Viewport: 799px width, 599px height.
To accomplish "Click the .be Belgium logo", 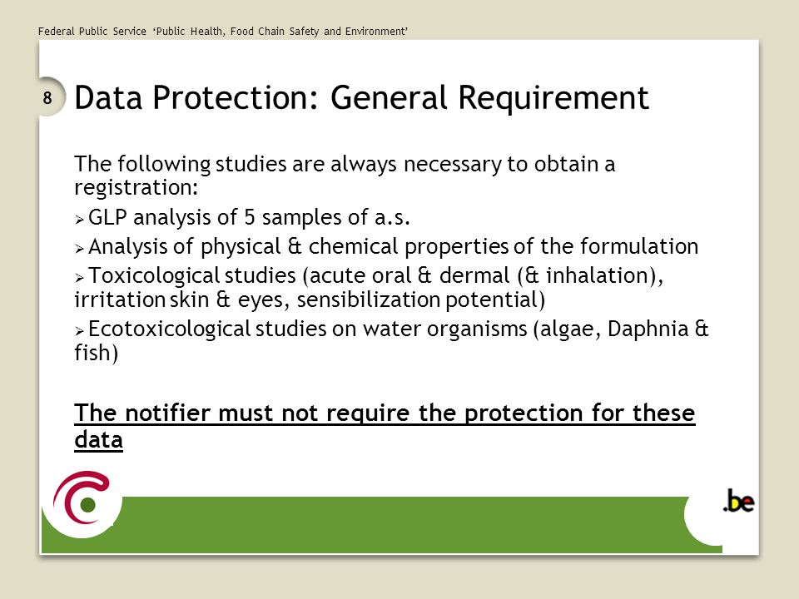I will (x=738, y=501).
